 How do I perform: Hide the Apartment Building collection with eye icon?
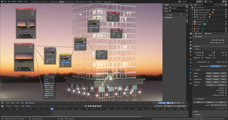(226, 10)
